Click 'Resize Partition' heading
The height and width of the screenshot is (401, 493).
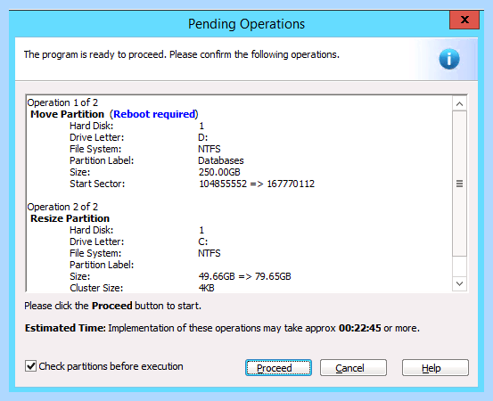(x=70, y=218)
